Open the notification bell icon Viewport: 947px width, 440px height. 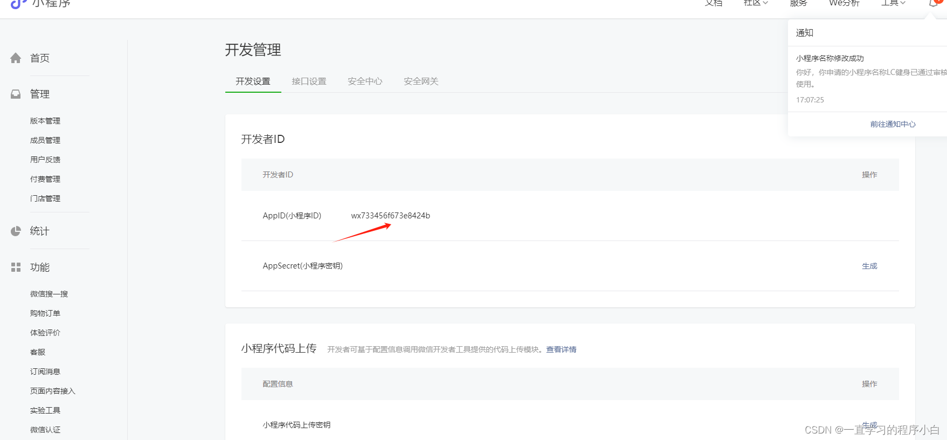(x=934, y=3)
